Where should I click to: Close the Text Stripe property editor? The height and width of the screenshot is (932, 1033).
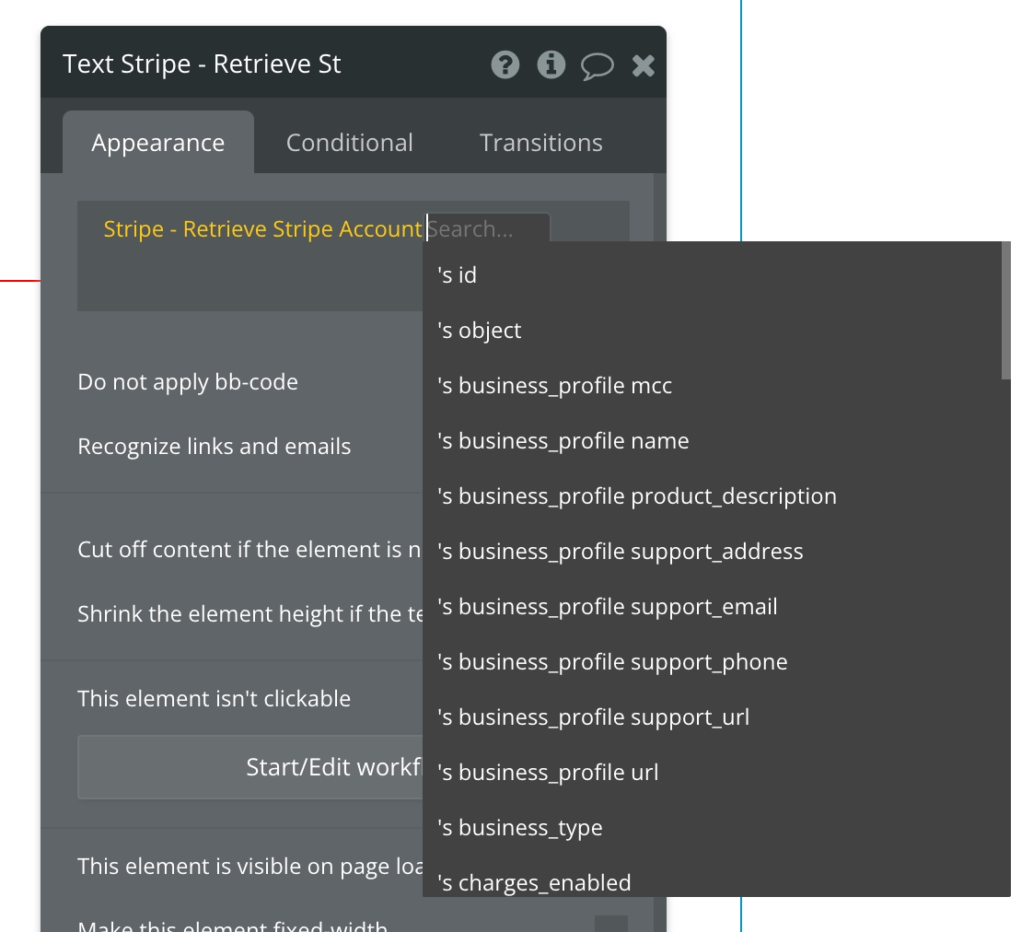[643, 64]
